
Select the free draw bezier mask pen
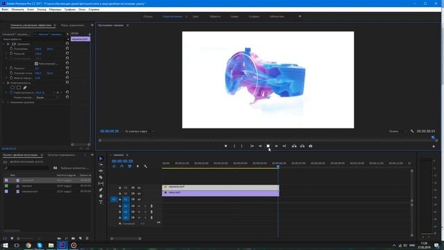tap(25, 87)
